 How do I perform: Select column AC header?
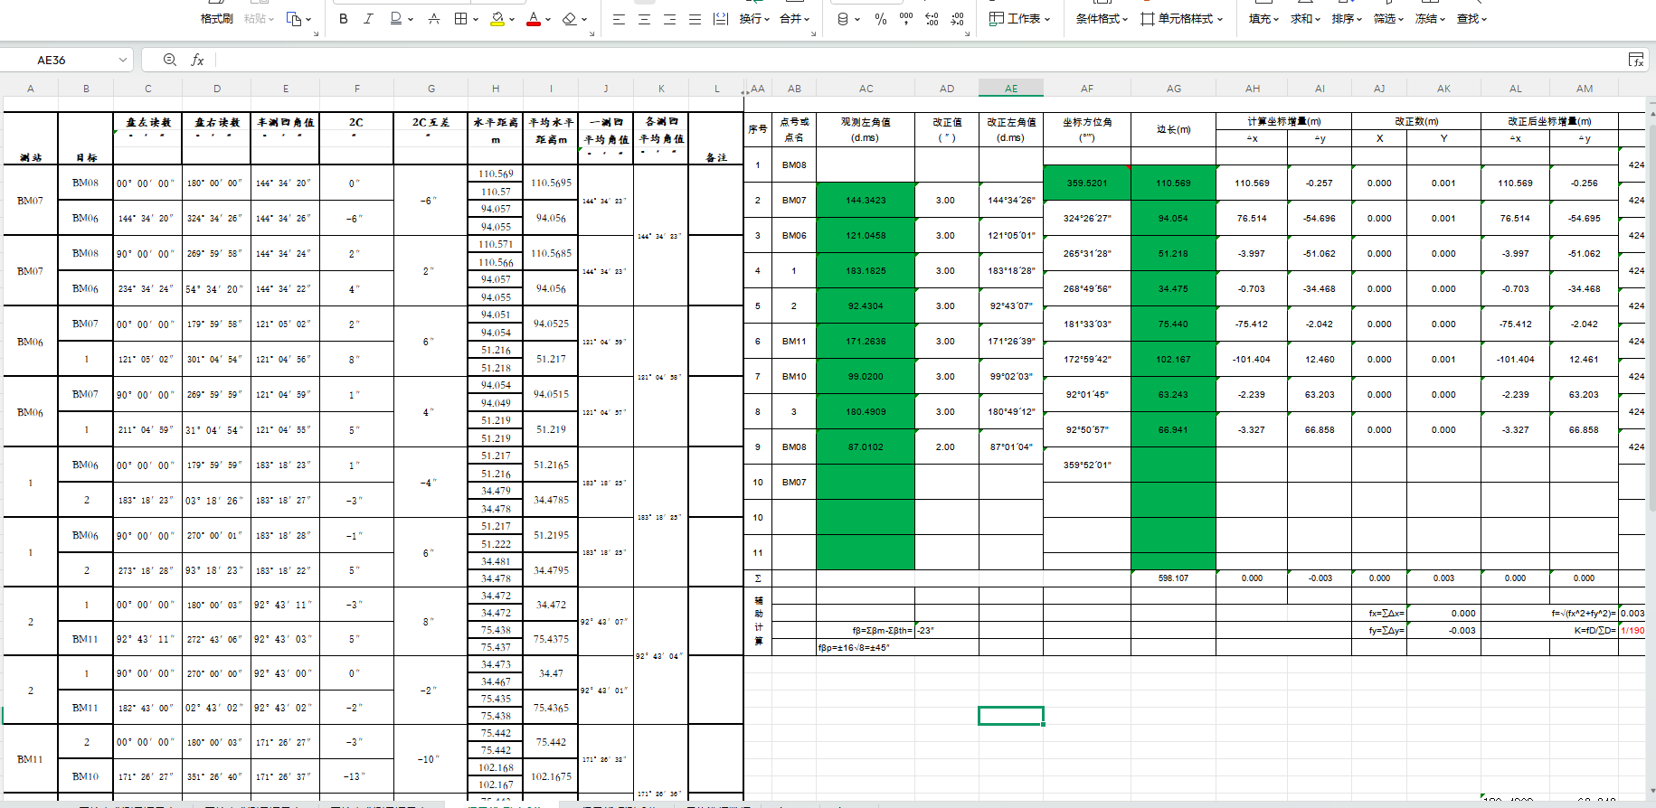(x=866, y=89)
